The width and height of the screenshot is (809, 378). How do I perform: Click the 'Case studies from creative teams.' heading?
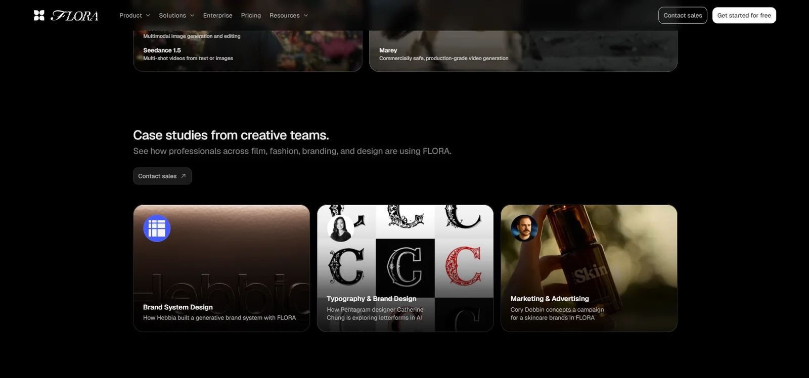coord(231,135)
